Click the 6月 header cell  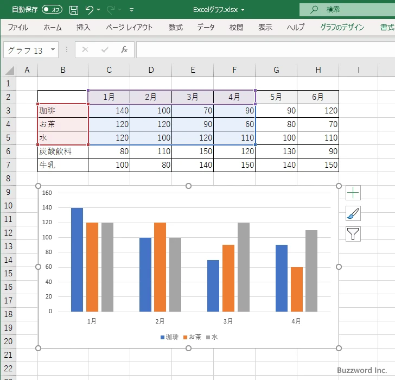coord(318,97)
